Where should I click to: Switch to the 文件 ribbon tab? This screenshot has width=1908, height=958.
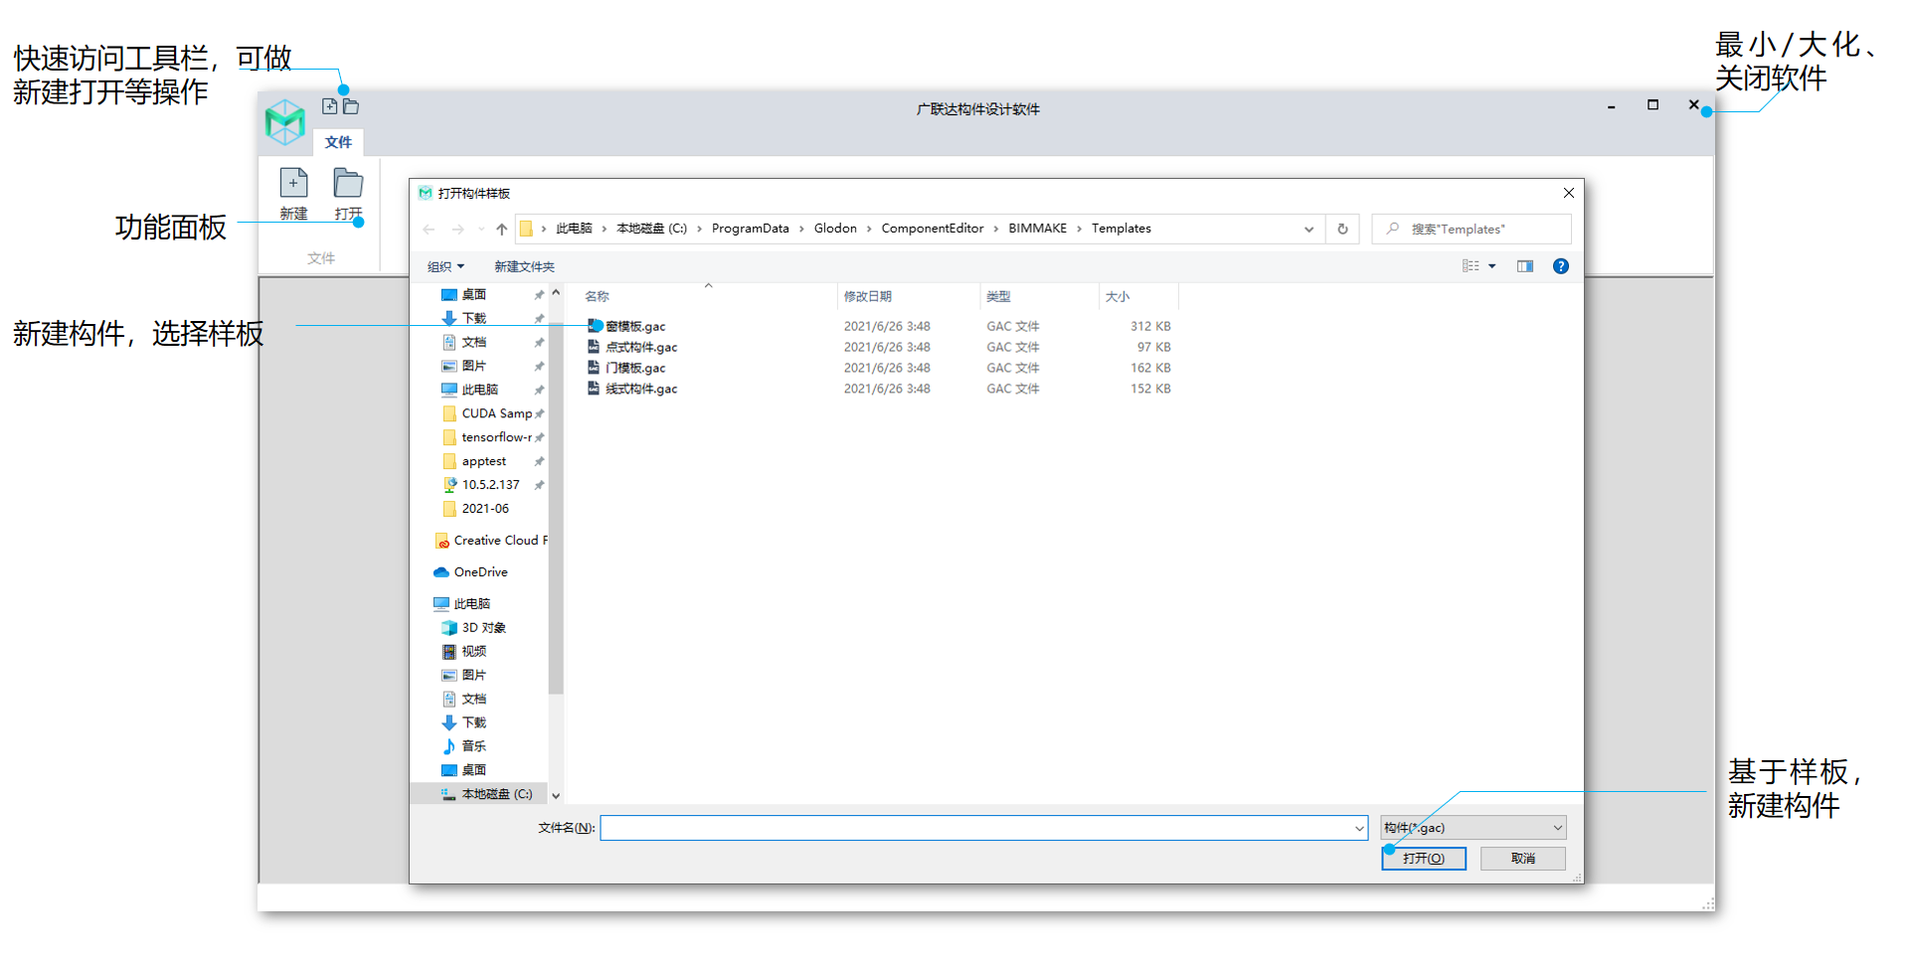(338, 142)
